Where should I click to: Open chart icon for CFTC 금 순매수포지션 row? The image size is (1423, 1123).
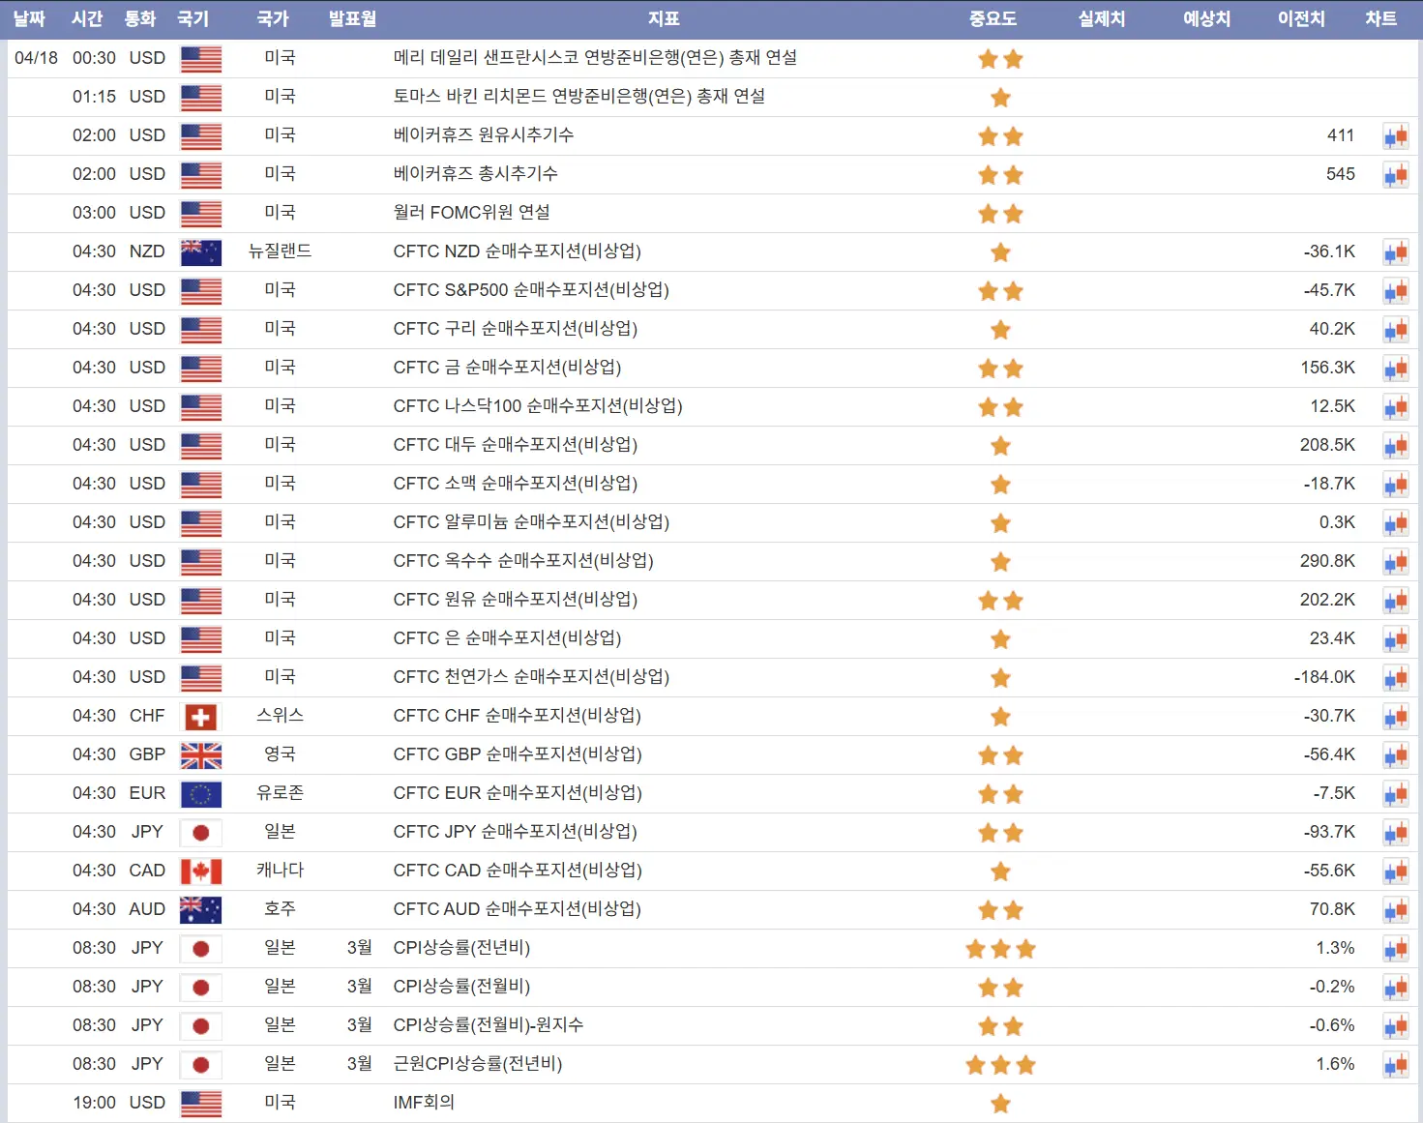click(x=1395, y=369)
